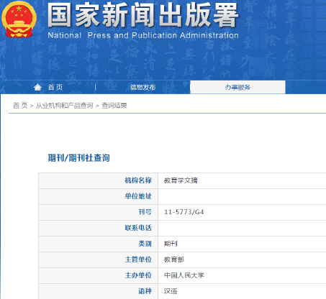Select the value 中国人民大学
This screenshot has width=326, height=299.
point(184,275)
